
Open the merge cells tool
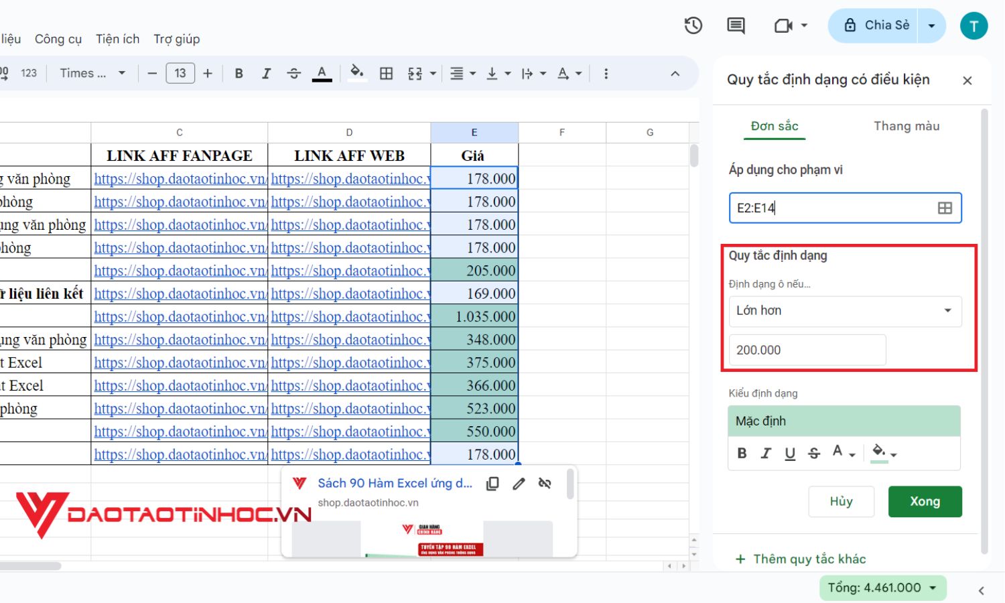pyautogui.click(x=415, y=73)
